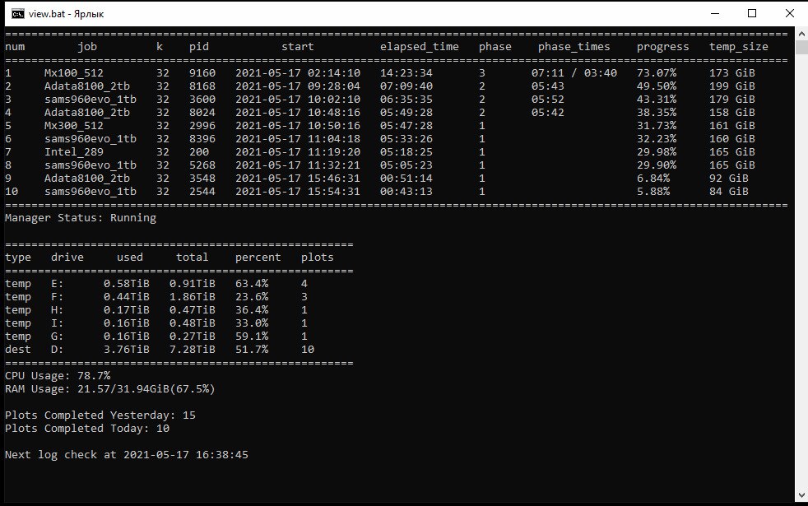Close the view.bat console window

[789, 13]
